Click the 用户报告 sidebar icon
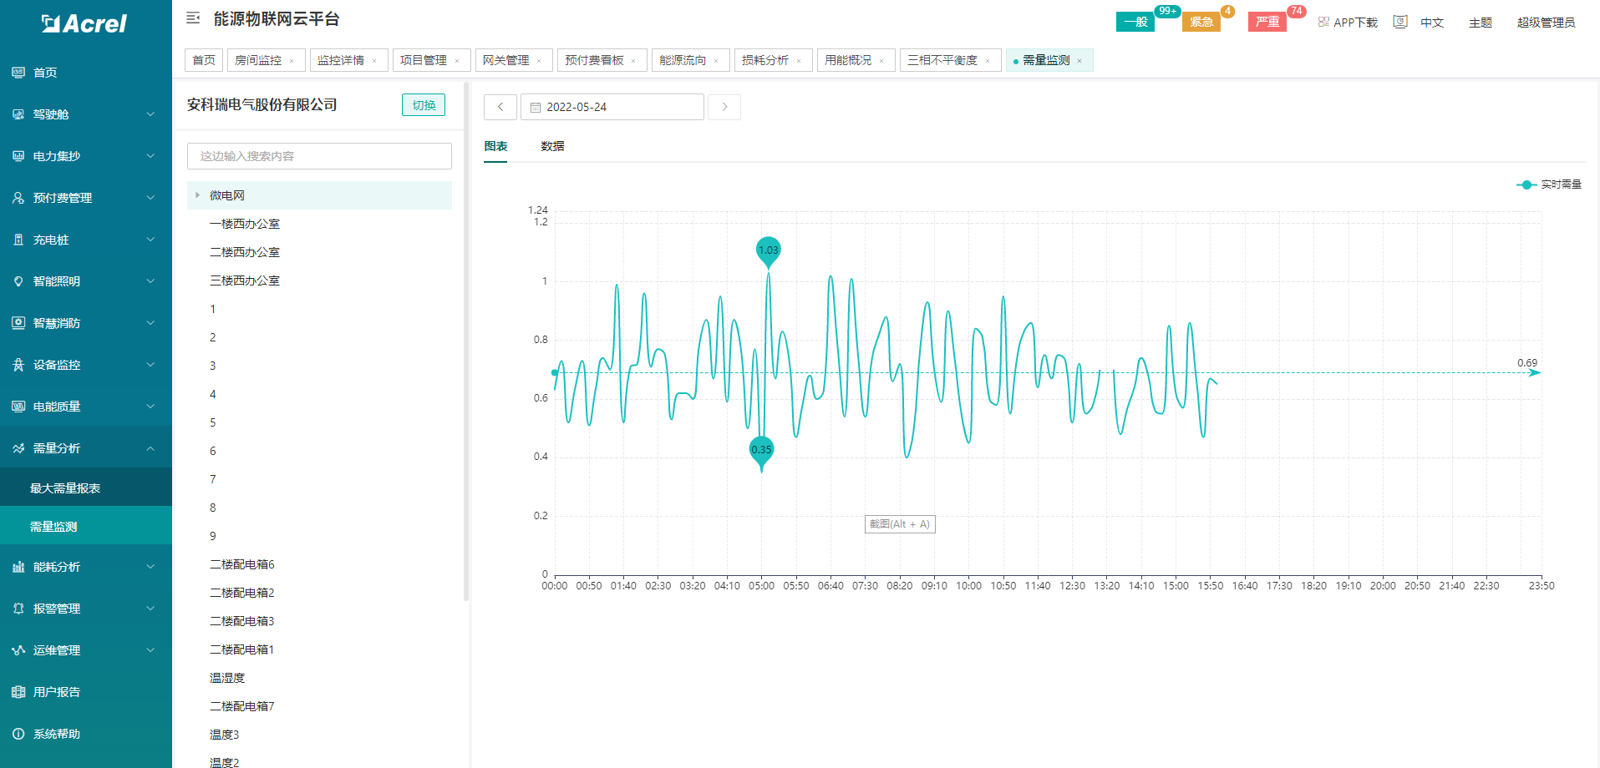Screen dimensions: 1600x768 (x=18, y=692)
